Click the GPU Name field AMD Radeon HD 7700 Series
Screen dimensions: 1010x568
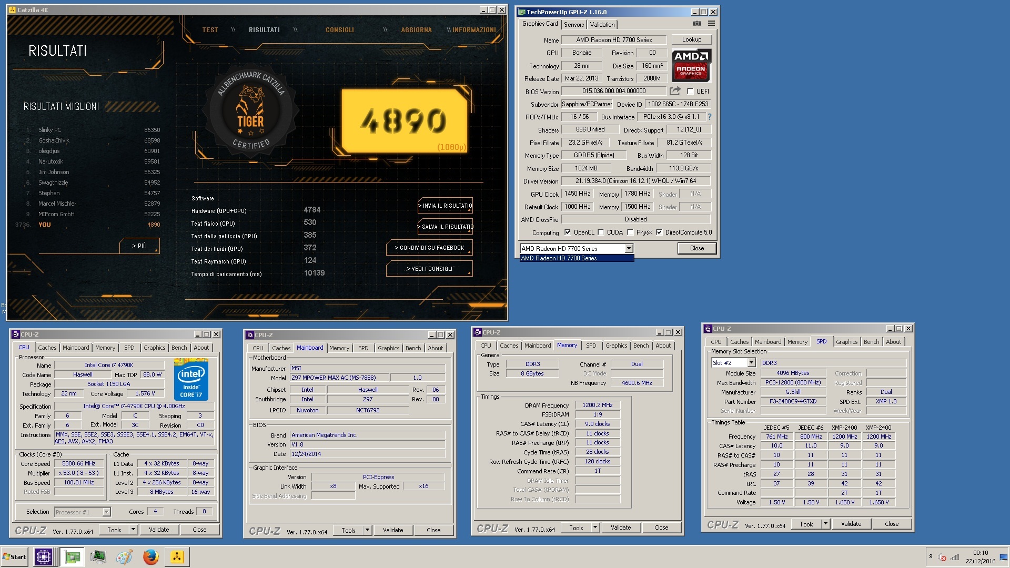click(614, 40)
